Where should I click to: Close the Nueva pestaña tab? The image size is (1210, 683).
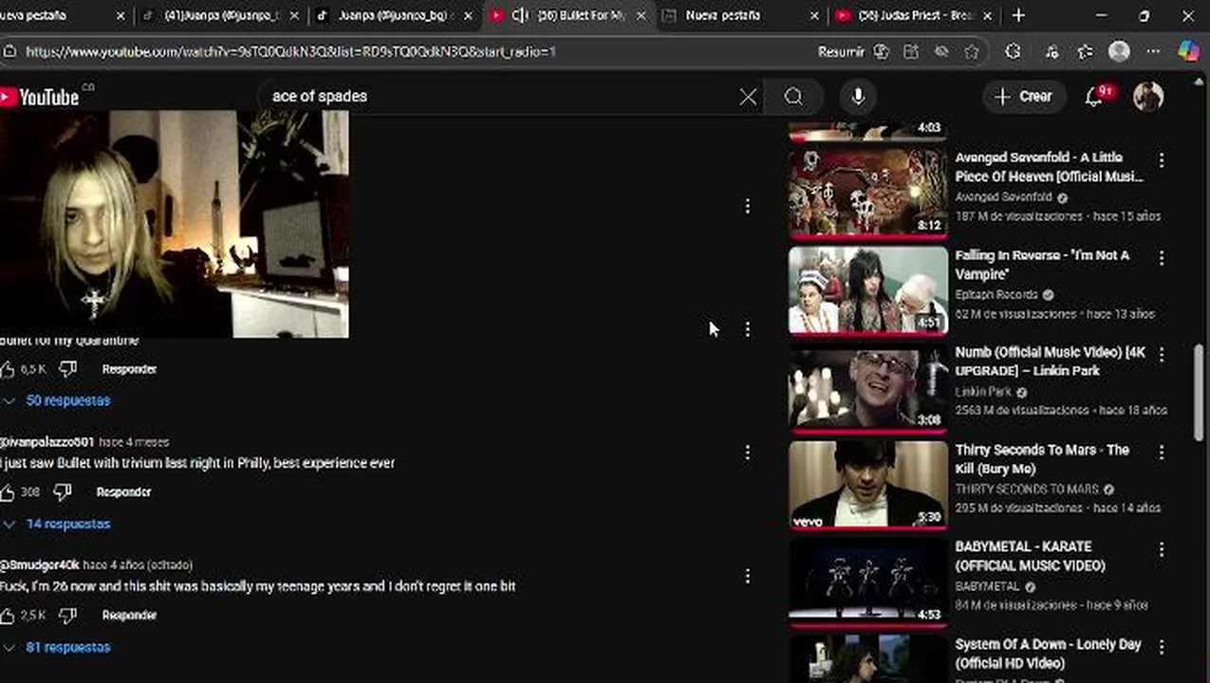pyautogui.click(x=815, y=16)
